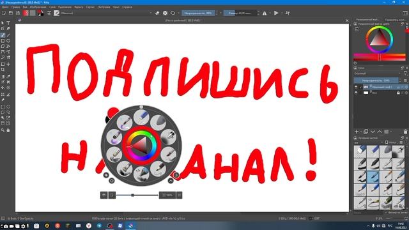Add a new layer with plus button

click(357, 132)
